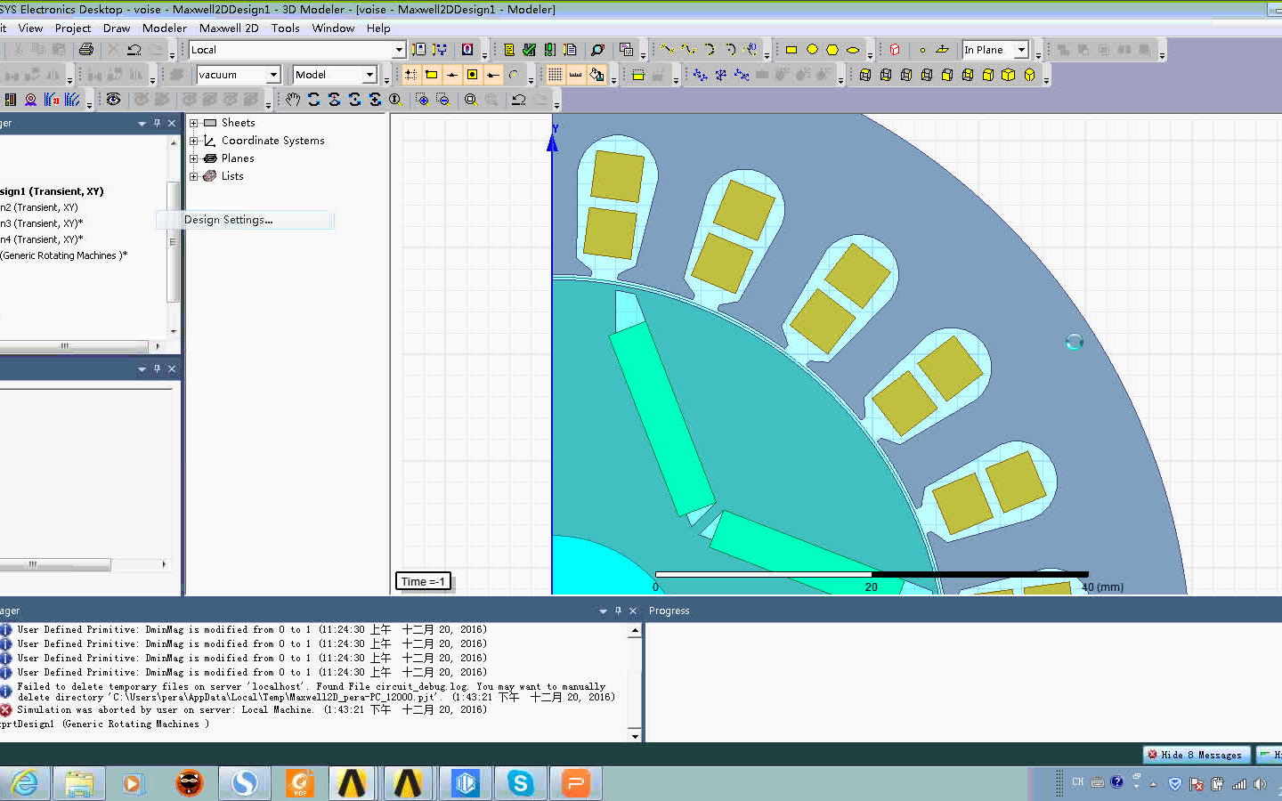Open the Maxwell 2D menu
Image resolution: width=1282 pixels, height=801 pixels.
pos(229,28)
